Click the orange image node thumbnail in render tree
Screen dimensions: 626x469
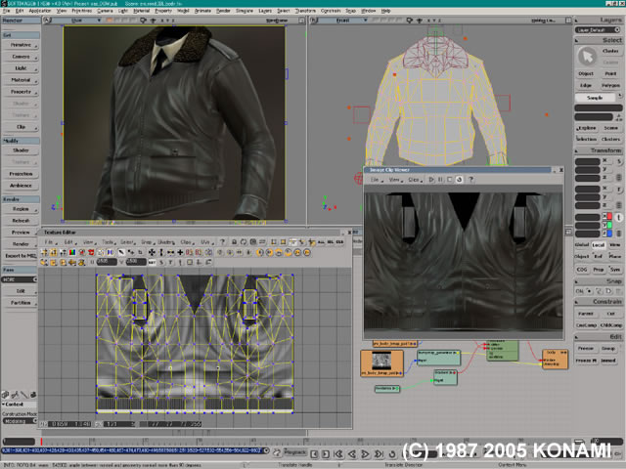click(x=381, y=361)
